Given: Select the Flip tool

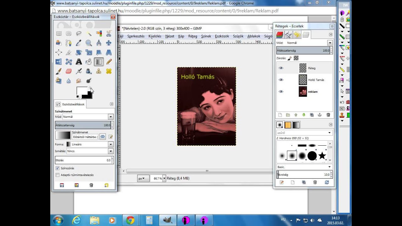Looking at the screenshot, I should click(x=59, y=62).
